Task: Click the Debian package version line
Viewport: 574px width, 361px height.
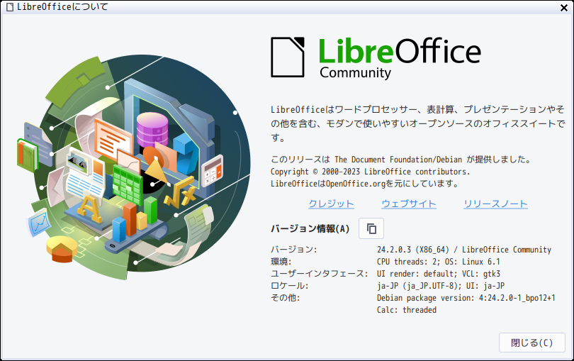Action: [x=466, y=298]
